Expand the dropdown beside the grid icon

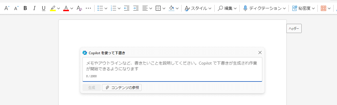point(329,8)
